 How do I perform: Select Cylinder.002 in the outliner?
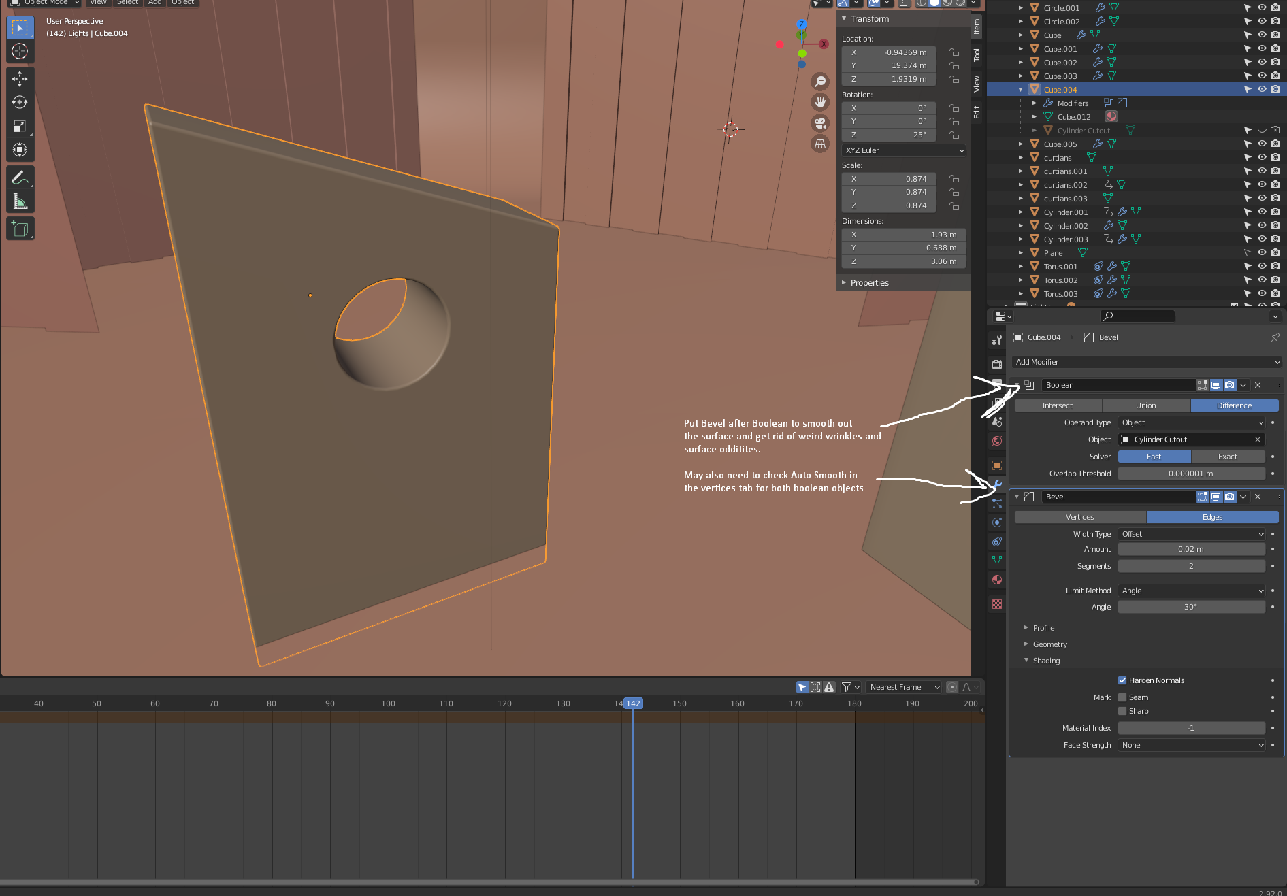point(1066,226)
